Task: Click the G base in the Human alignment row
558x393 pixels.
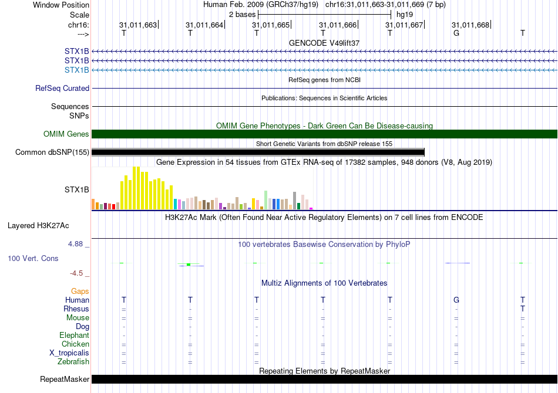Action: [456, 300]
